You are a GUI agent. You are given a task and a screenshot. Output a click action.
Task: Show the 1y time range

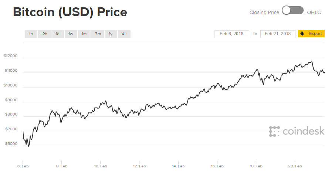pos(111,34)
